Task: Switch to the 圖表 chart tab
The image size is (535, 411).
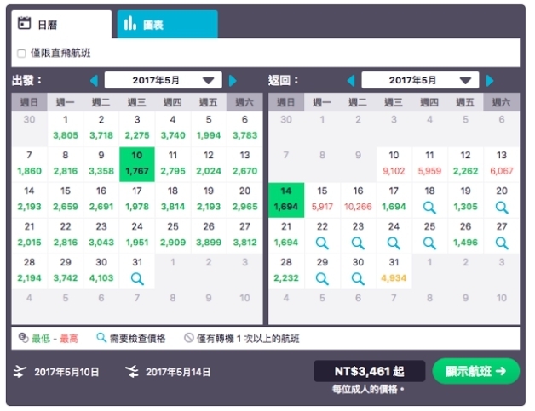Action: [x=168, y=25]
